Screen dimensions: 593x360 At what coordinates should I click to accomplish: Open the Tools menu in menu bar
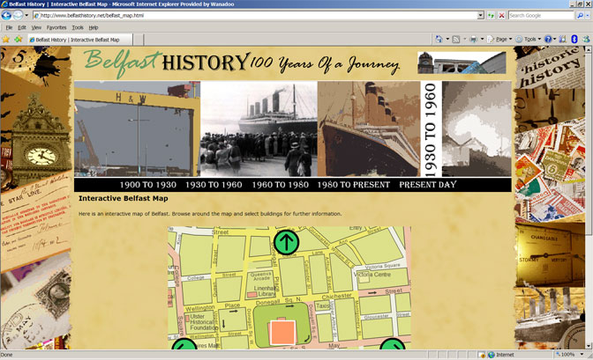click(x=78, y=27)
